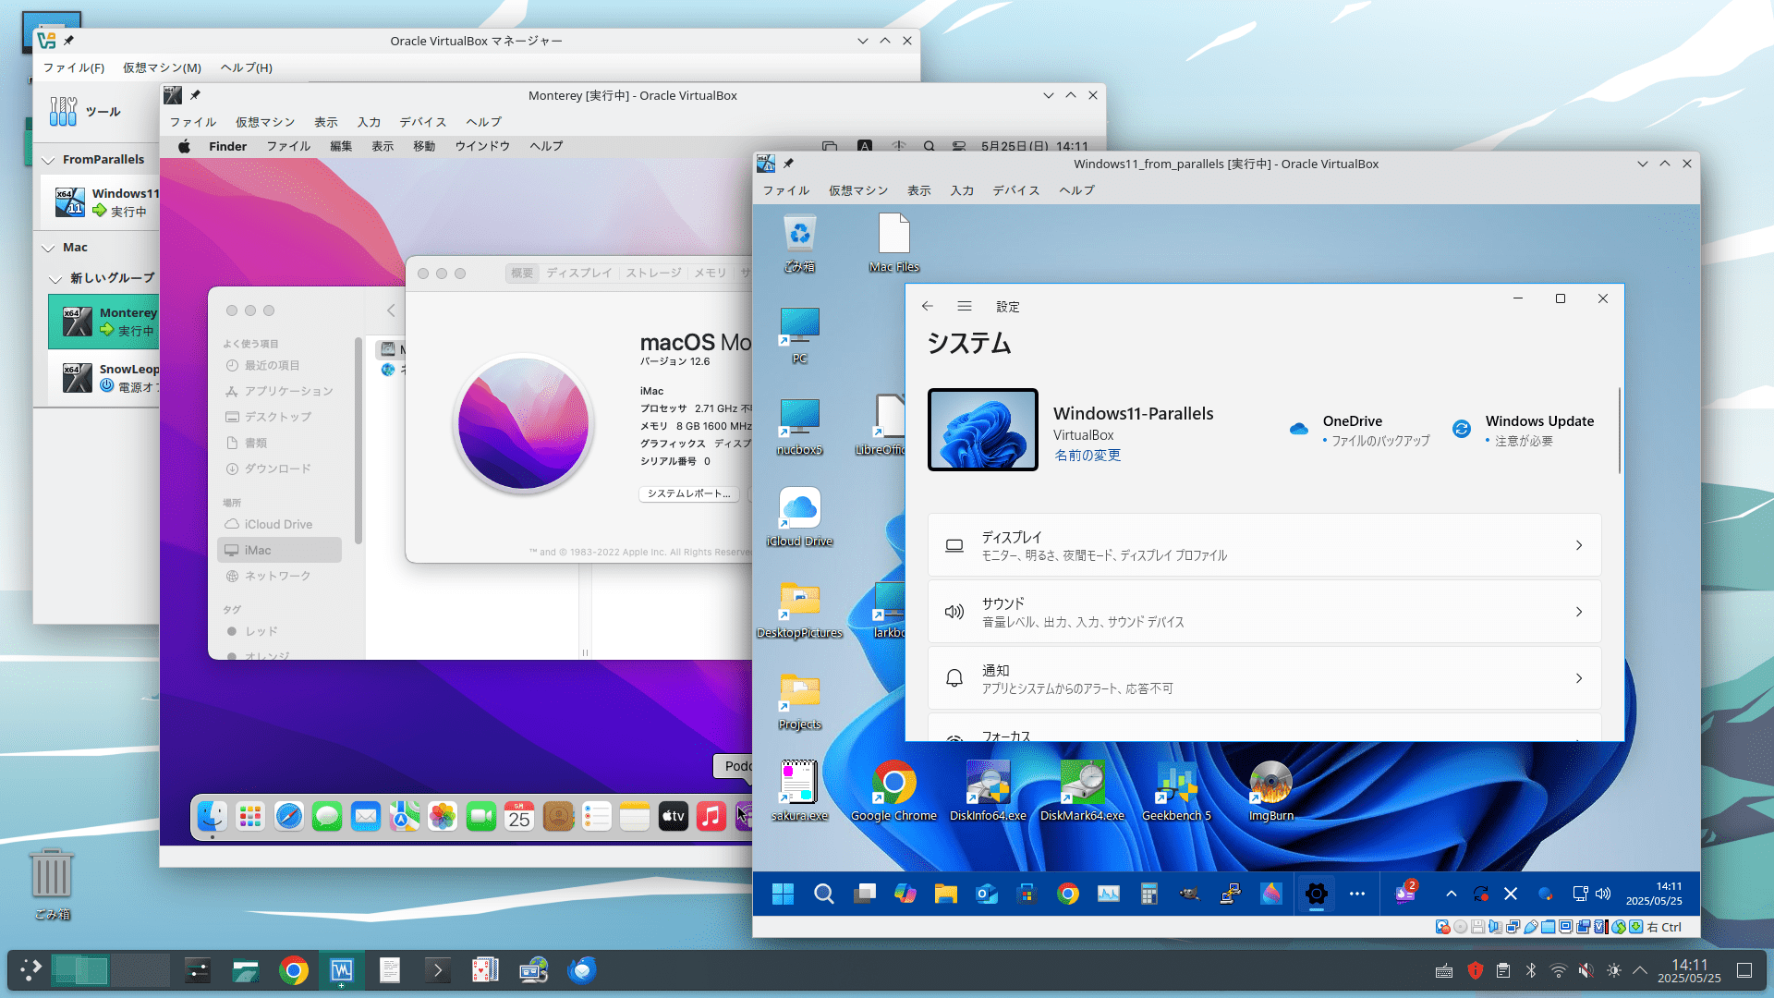Select the Windows recycle bin icon in VM

[x=800, y=243]
